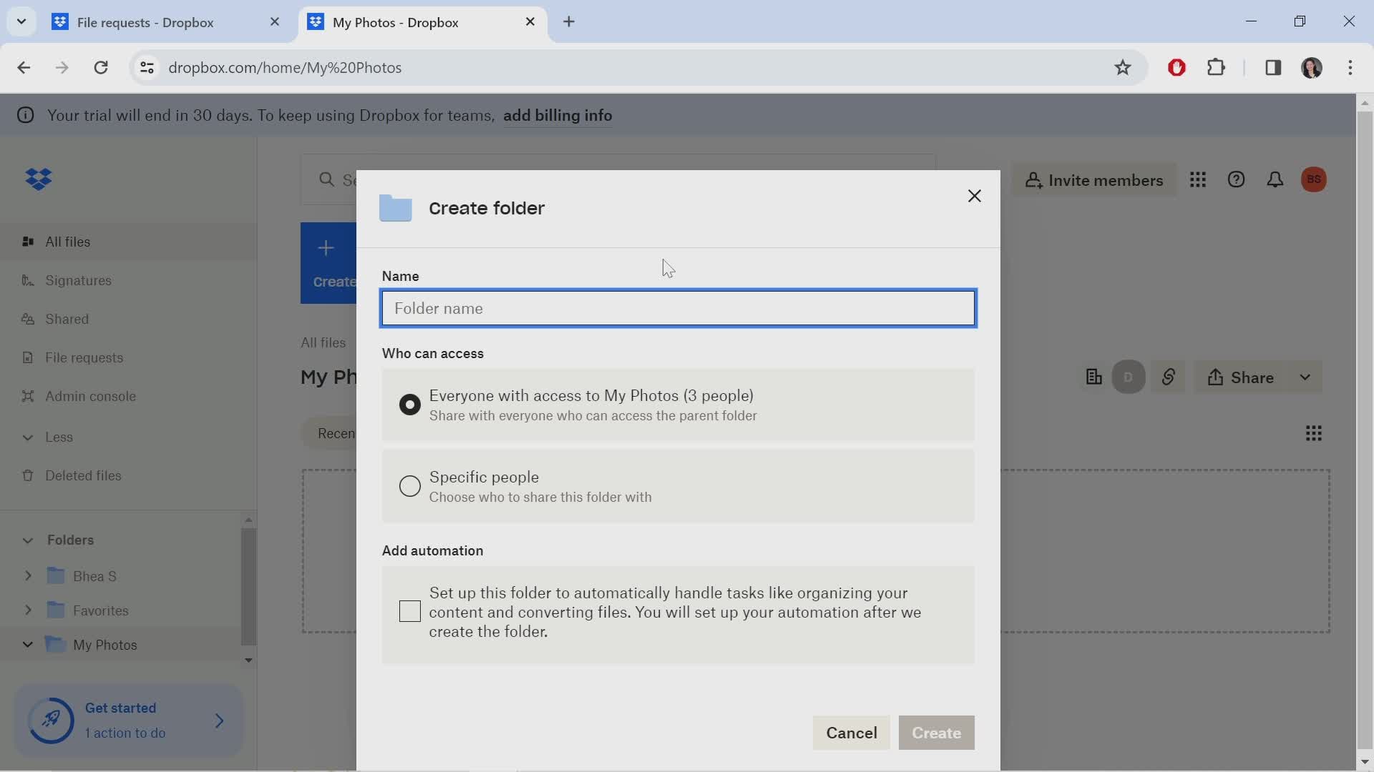Open the red ad blocker extension
1374x772 pixels.
tap(1176, 68)
